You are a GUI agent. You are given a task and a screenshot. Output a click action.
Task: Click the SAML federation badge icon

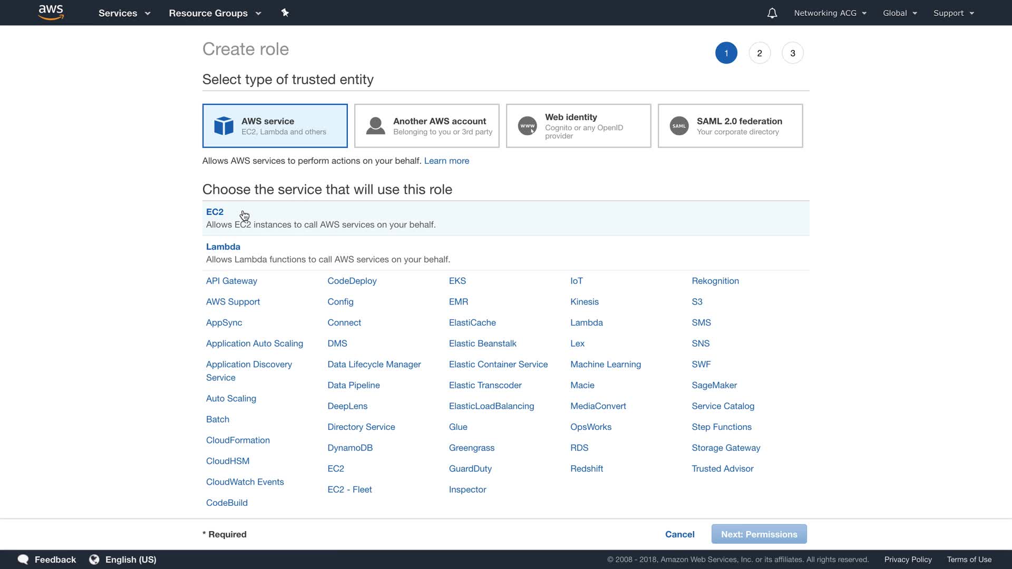pos(679,126)
